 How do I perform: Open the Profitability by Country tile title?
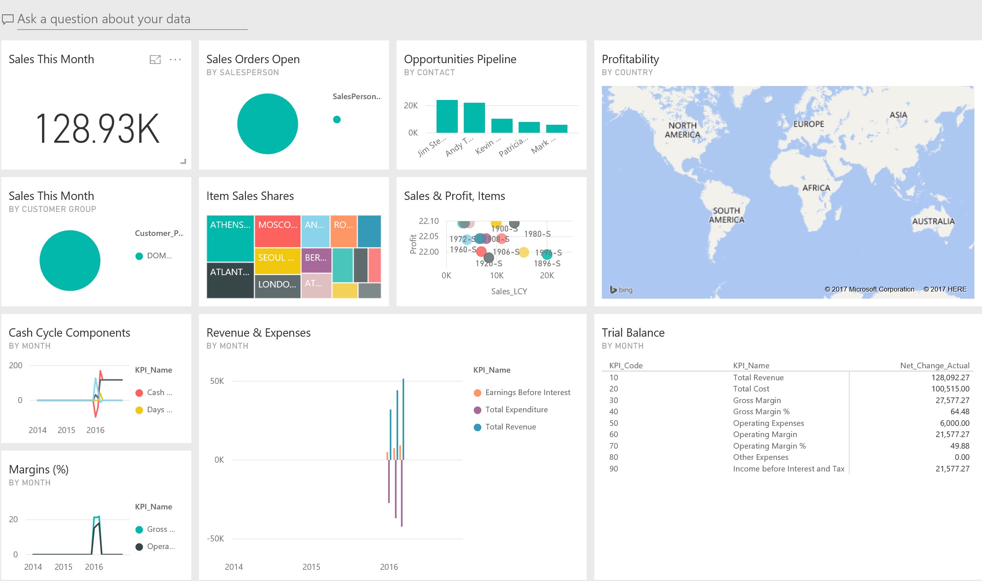[x=630, y=59]
